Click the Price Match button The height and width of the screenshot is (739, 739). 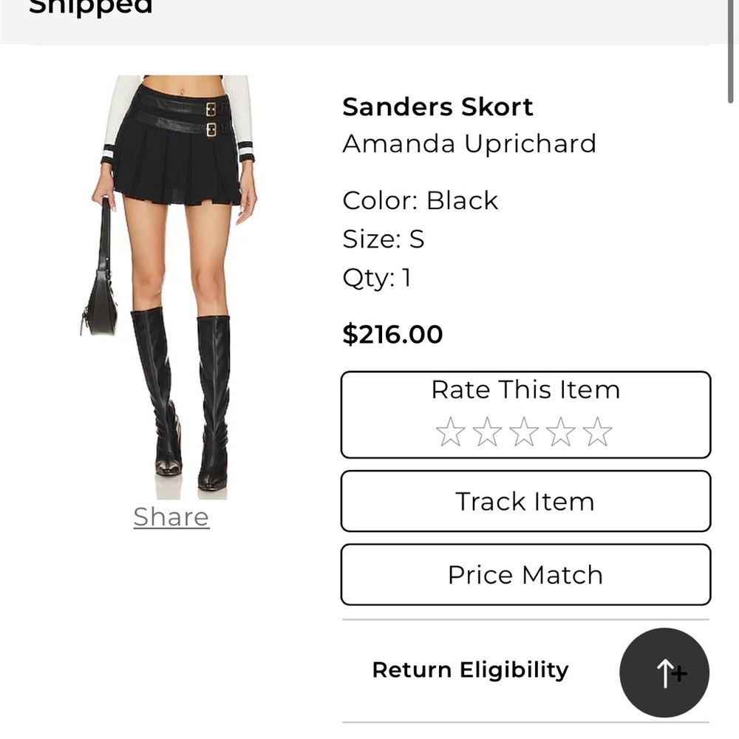coord(525,574)
